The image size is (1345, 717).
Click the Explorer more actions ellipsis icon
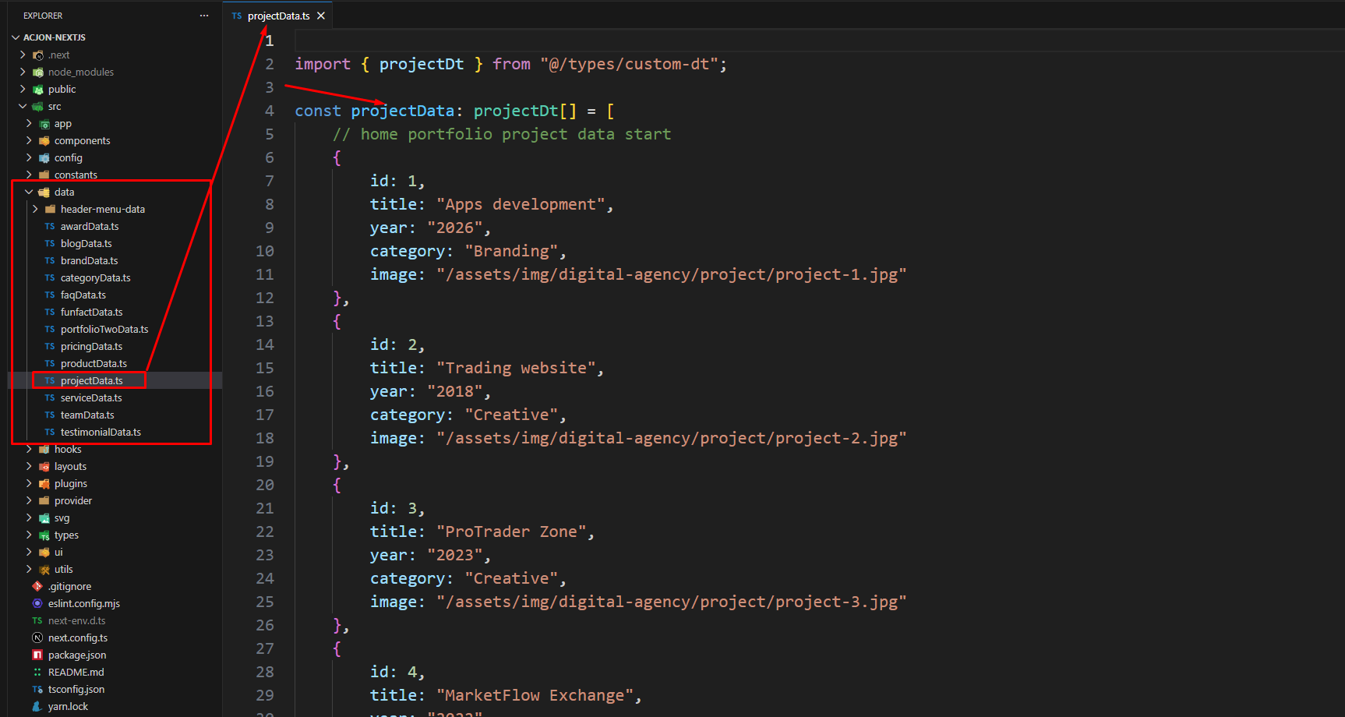204,16
